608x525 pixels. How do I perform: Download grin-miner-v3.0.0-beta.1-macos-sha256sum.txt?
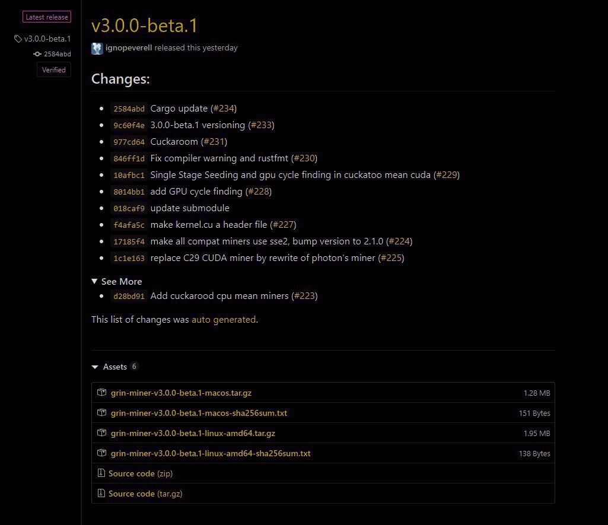click(199, 413)
